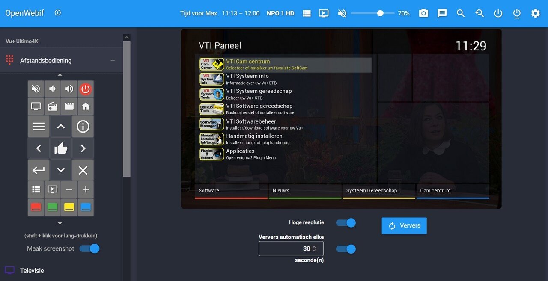Viewport: 548px width, 281px height.
Task: Open the OpenWebif settings gear icon
Action: pyautogui.click(x=536, y=13)
